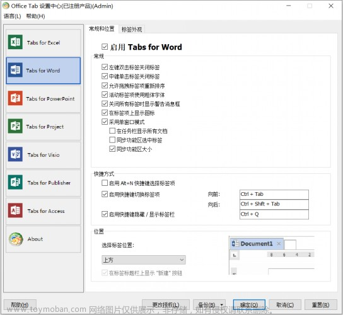Toggle 启用快捷键切换标签项

click(105, 194)
